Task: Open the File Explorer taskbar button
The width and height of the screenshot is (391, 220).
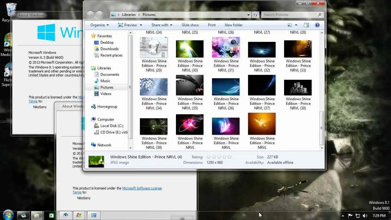Action: [36, 215]
